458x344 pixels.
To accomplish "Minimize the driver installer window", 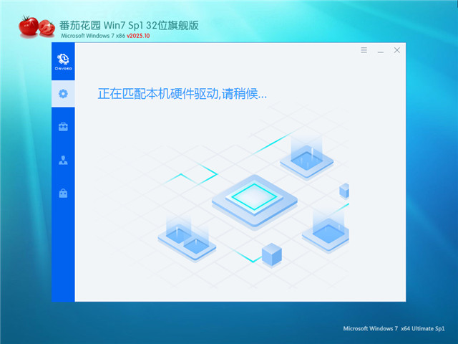I will click(381, 51).
